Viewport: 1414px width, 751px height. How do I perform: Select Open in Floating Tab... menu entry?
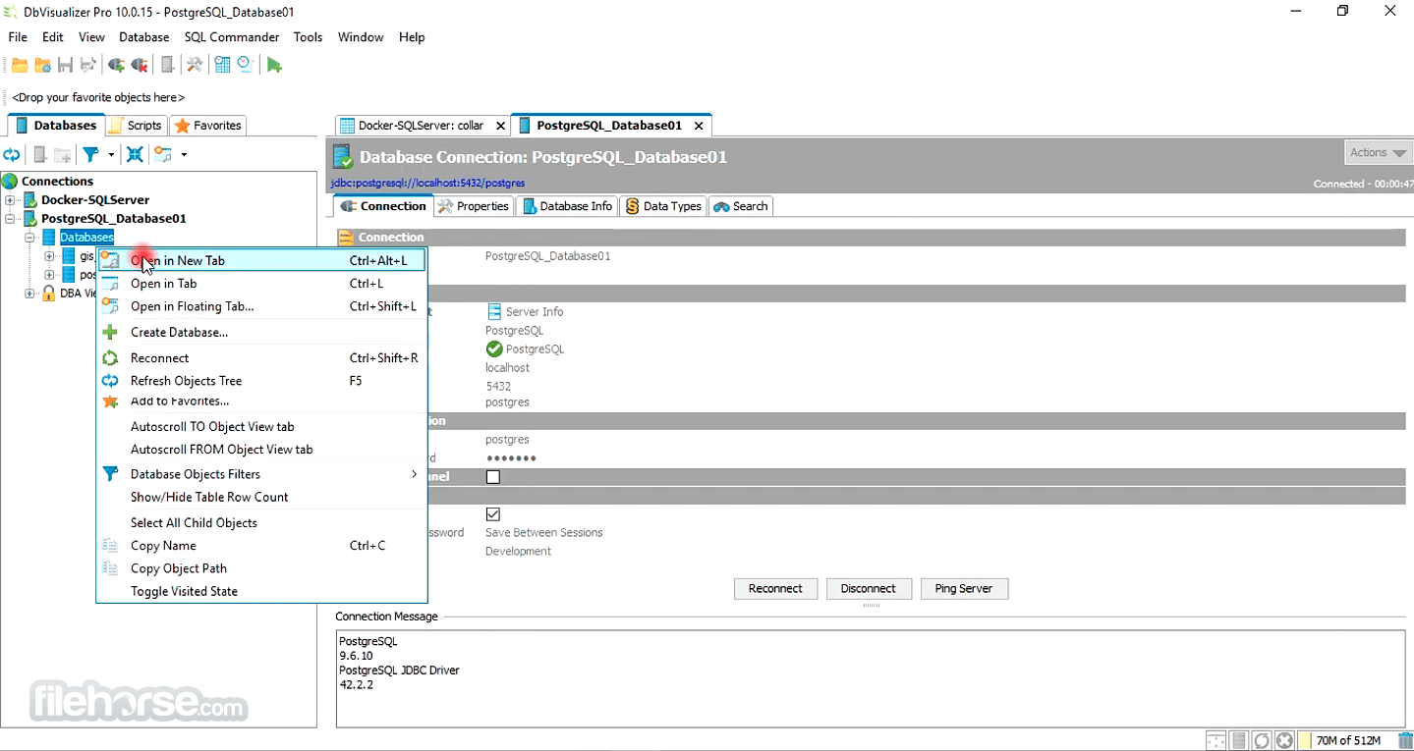[261, 306]
